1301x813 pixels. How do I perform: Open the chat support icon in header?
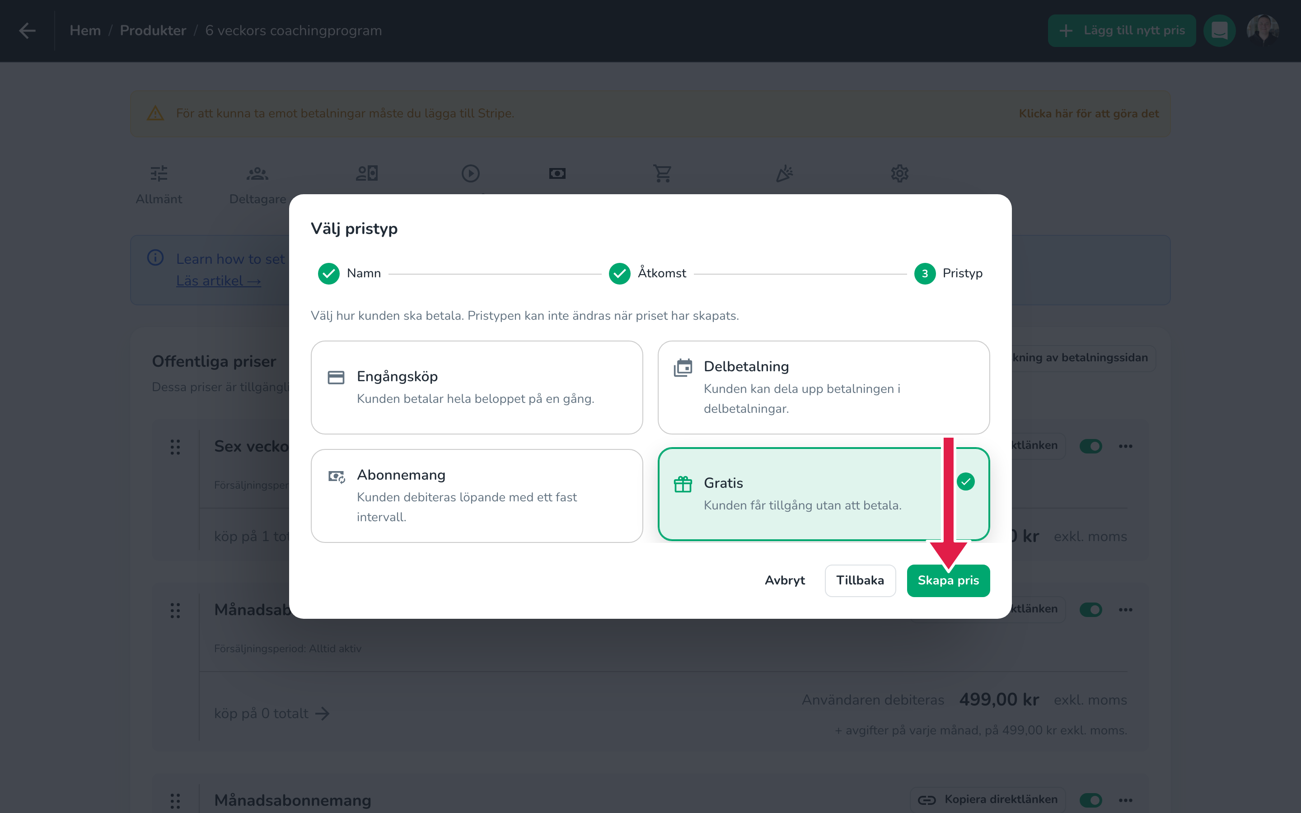click(x=1219, y=31)
